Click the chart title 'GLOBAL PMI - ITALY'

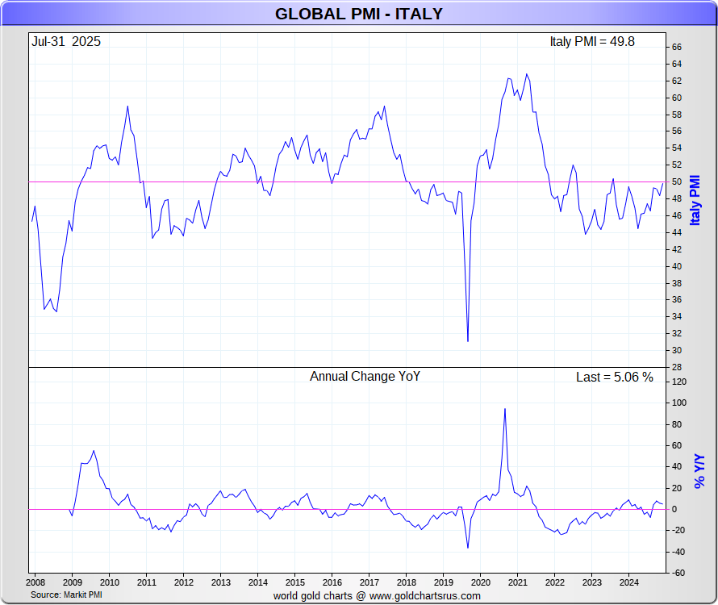pos(358,14)
